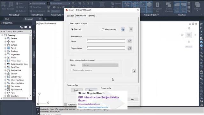Open the youtube link in the overlay
The image size is (204, 115).
pyautogui.click(x=93, y=107)
